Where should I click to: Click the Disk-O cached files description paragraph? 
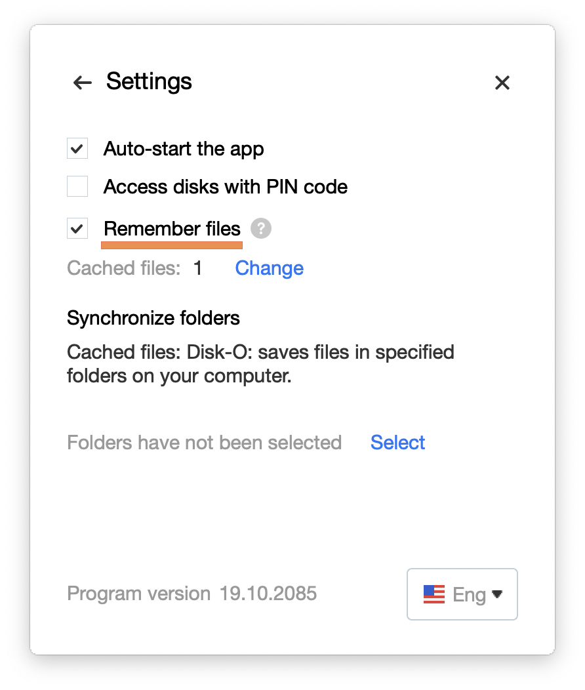pyautogui.click(x=260, y=364)
